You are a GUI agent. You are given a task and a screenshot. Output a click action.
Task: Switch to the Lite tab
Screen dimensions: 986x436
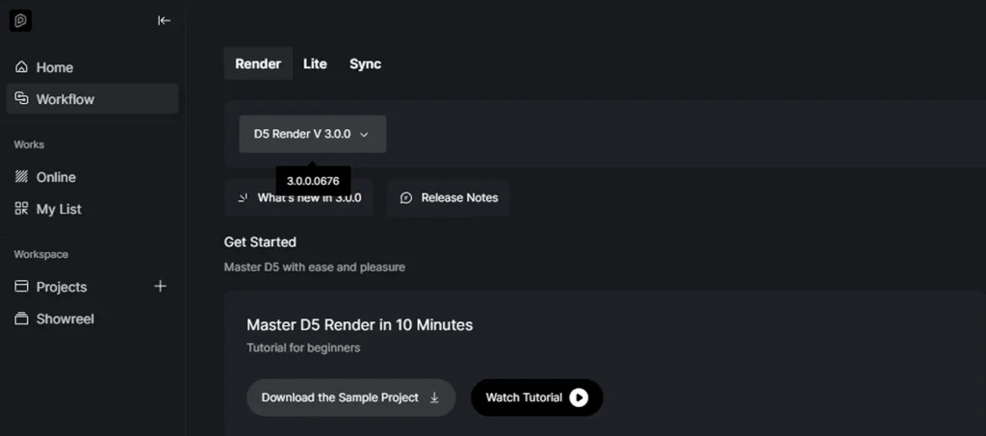click(315, 64)
